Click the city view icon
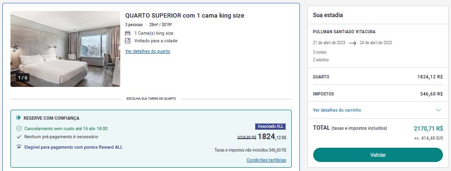The height and width of the screenshot is (171, 451). (x=128, y=41)
